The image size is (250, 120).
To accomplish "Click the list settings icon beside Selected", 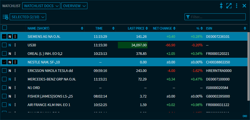I will pos(5,17).
